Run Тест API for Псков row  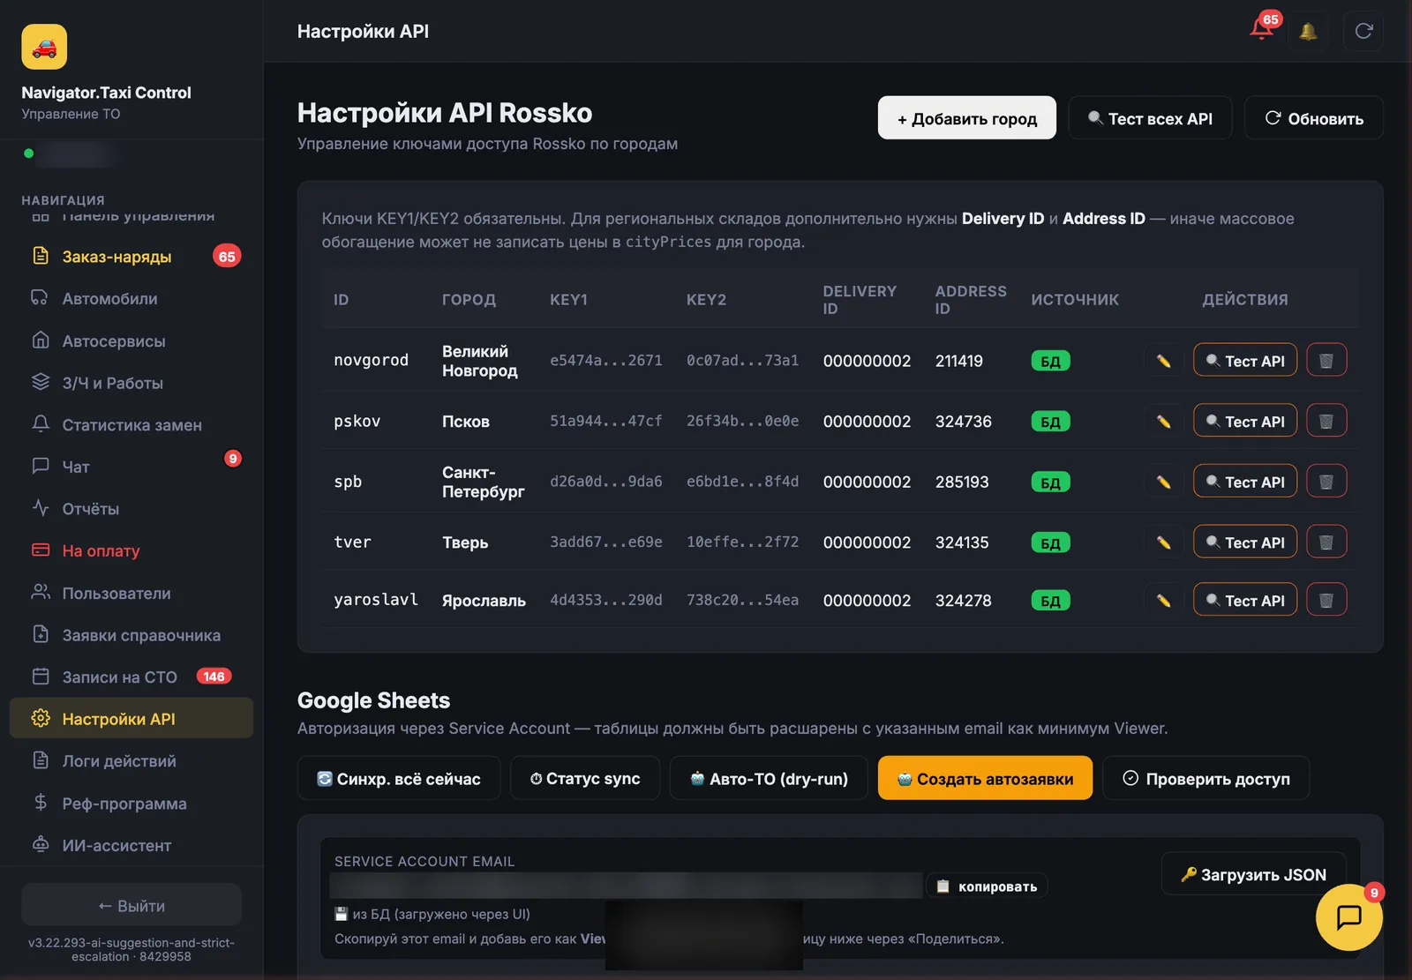point(1245,422)
